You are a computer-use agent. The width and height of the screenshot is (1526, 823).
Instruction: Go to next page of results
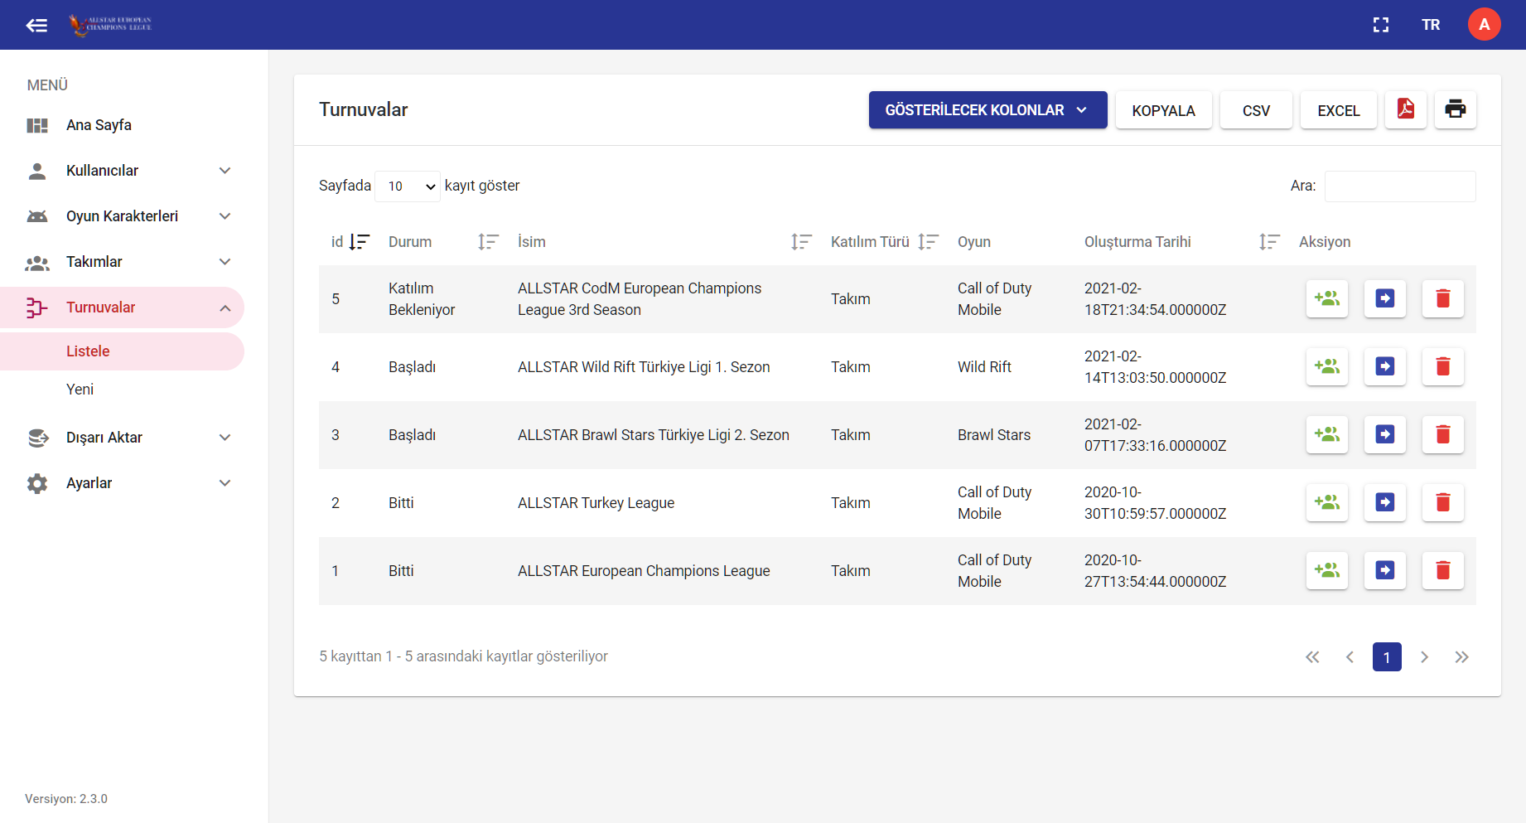[1424, 657]
